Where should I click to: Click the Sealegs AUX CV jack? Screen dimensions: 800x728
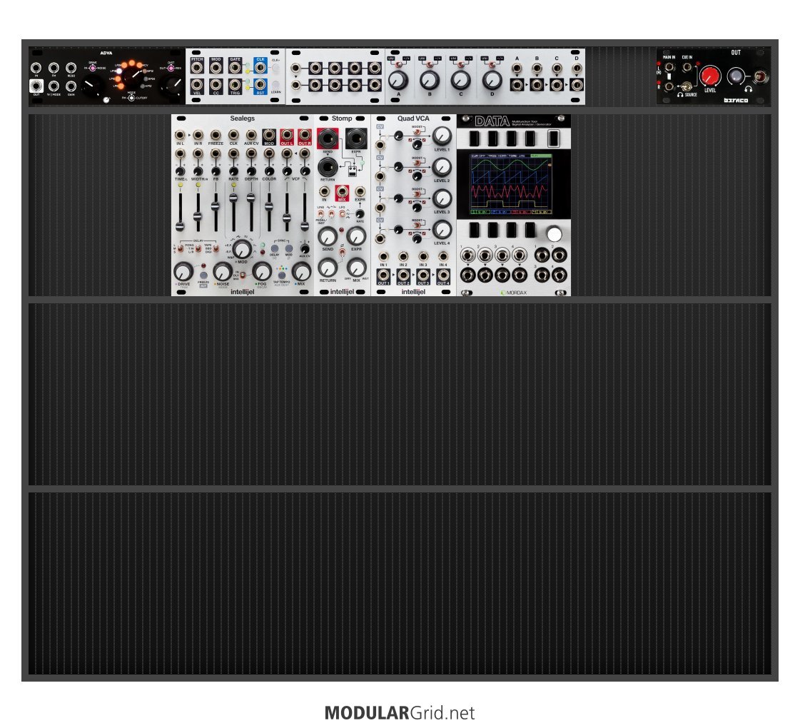coord(251,135)
